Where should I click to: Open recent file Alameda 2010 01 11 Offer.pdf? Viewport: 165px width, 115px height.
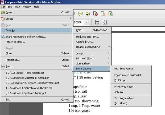tap(36, 78)
